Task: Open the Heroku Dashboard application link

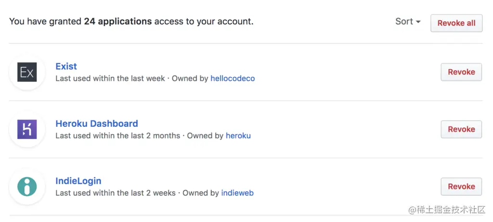Action: (97, 123)
